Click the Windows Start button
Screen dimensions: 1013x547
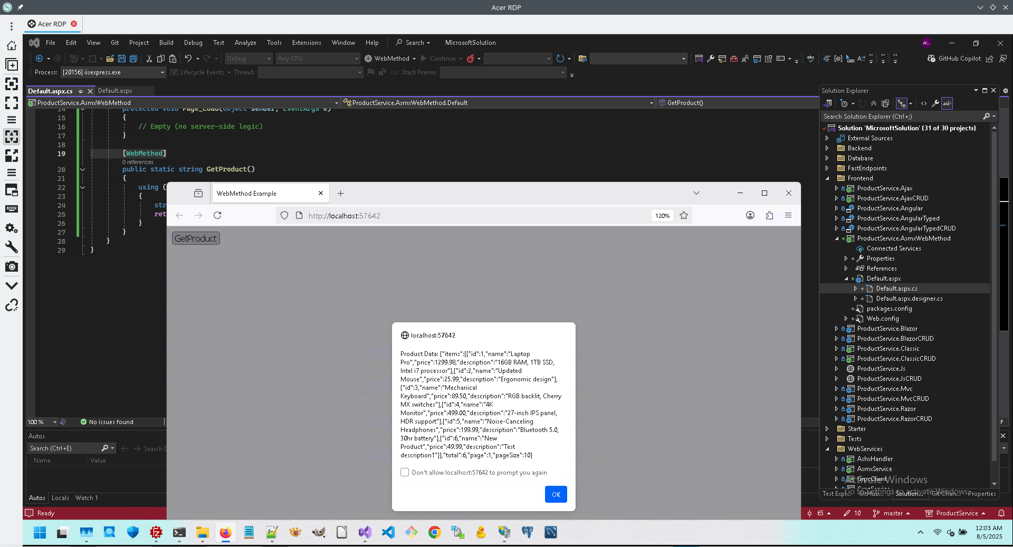[x=40, y=532]
